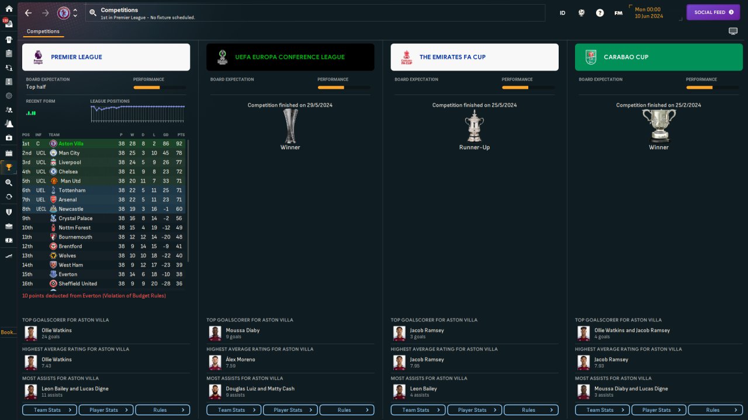The width and height of the screenshot is (748, 420).
Task: Open The Emirates FA Cup header card
Action: [475, 57]
